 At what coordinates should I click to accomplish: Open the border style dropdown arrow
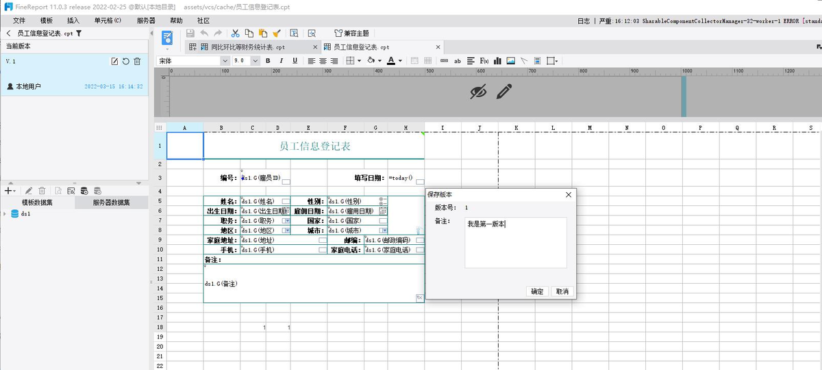pyautogui.click(x=360, y=61)
